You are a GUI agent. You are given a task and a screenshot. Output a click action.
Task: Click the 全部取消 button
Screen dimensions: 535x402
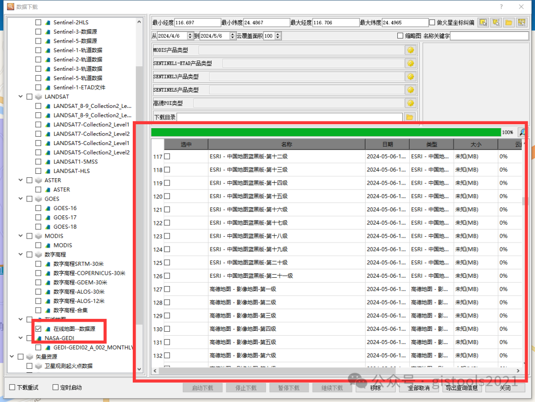pos(419,388)
